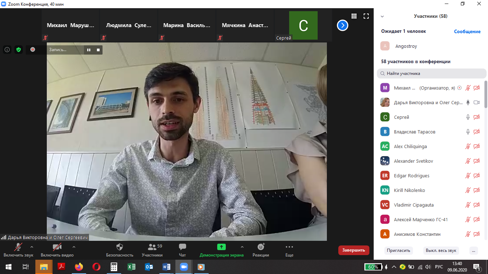The image size is (488, 274).
Task: Toggle Edgar Rodrigues's video icon
Action: (477, 176)
